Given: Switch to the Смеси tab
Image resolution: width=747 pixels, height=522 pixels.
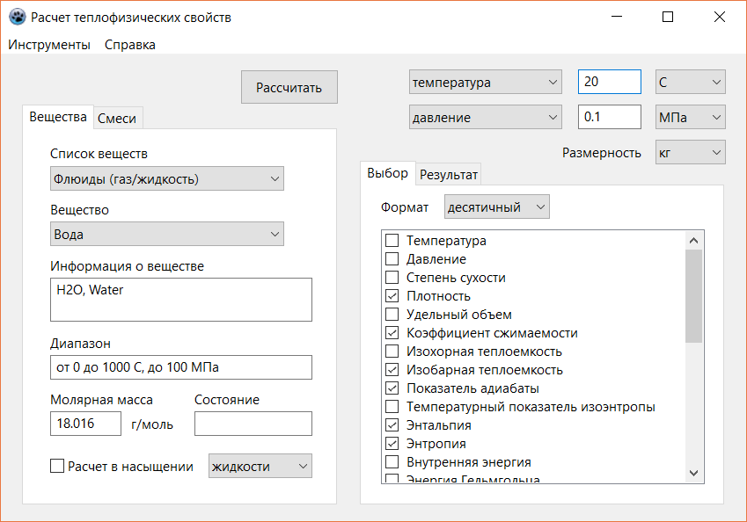Looking at the screenshot, I should (117, 118).
